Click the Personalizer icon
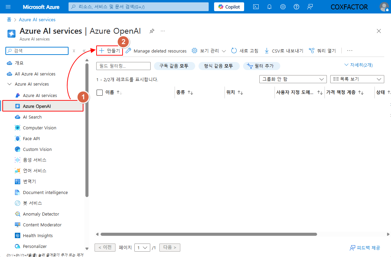The image size is (391, 257). coord(18,246)
